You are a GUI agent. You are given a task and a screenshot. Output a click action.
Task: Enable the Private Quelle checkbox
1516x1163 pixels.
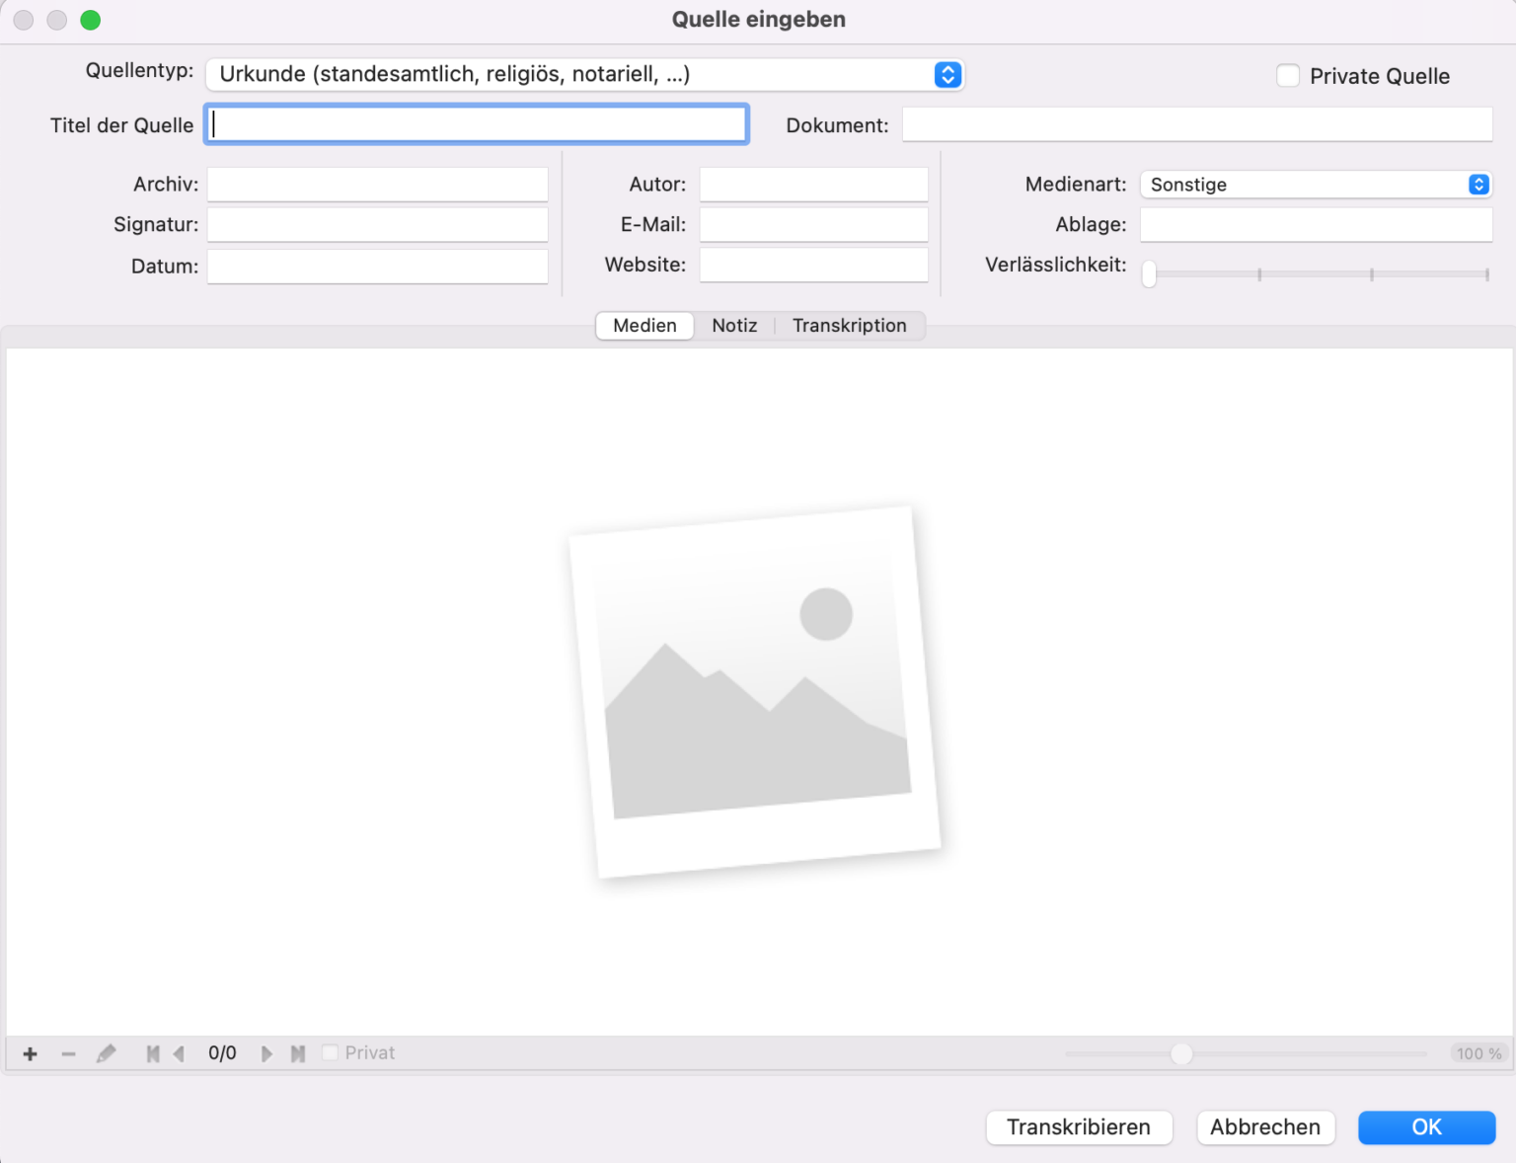point(1288,76)
